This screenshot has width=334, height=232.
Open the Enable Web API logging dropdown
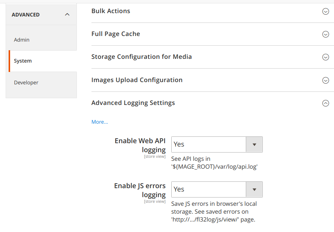coord(208,144)
